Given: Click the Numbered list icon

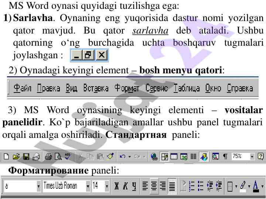Looking at the screenshot, I should [192, 186].
